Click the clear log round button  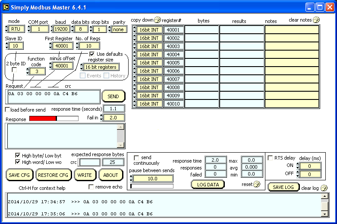(x=324, y=188)
